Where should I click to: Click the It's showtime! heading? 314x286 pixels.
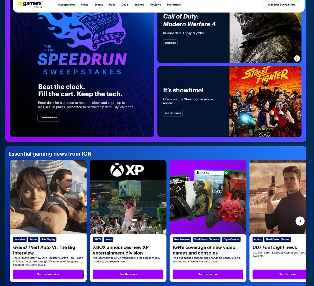pyautogui.click(x=183, y=90)
